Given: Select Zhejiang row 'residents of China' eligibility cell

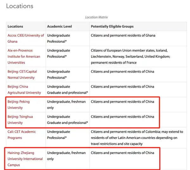Looking at the screenshot, I should click(138, 159).
